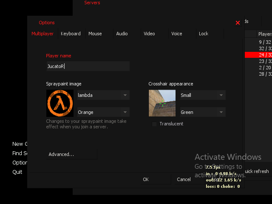This screenshot has height=204, width=272.
Task: Click the Cancel button
Action: (190, 179)
